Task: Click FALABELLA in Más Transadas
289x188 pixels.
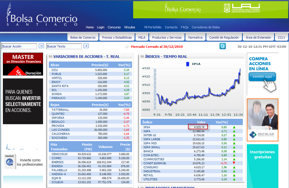Action: click(x=59, y=170)
